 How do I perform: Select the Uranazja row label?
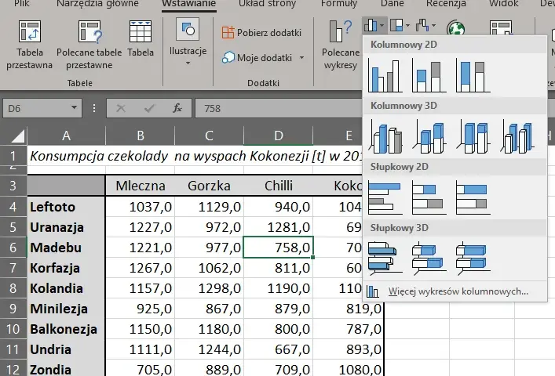coord(66,227)
